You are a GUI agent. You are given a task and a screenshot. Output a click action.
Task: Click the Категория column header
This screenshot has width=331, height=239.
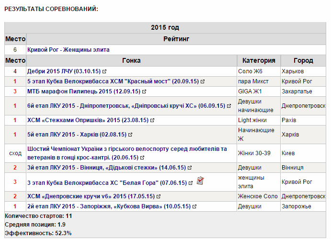pos(259,61)
